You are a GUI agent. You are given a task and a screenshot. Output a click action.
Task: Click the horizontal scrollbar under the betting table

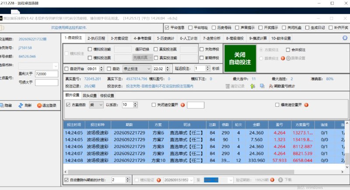(181, 172)
